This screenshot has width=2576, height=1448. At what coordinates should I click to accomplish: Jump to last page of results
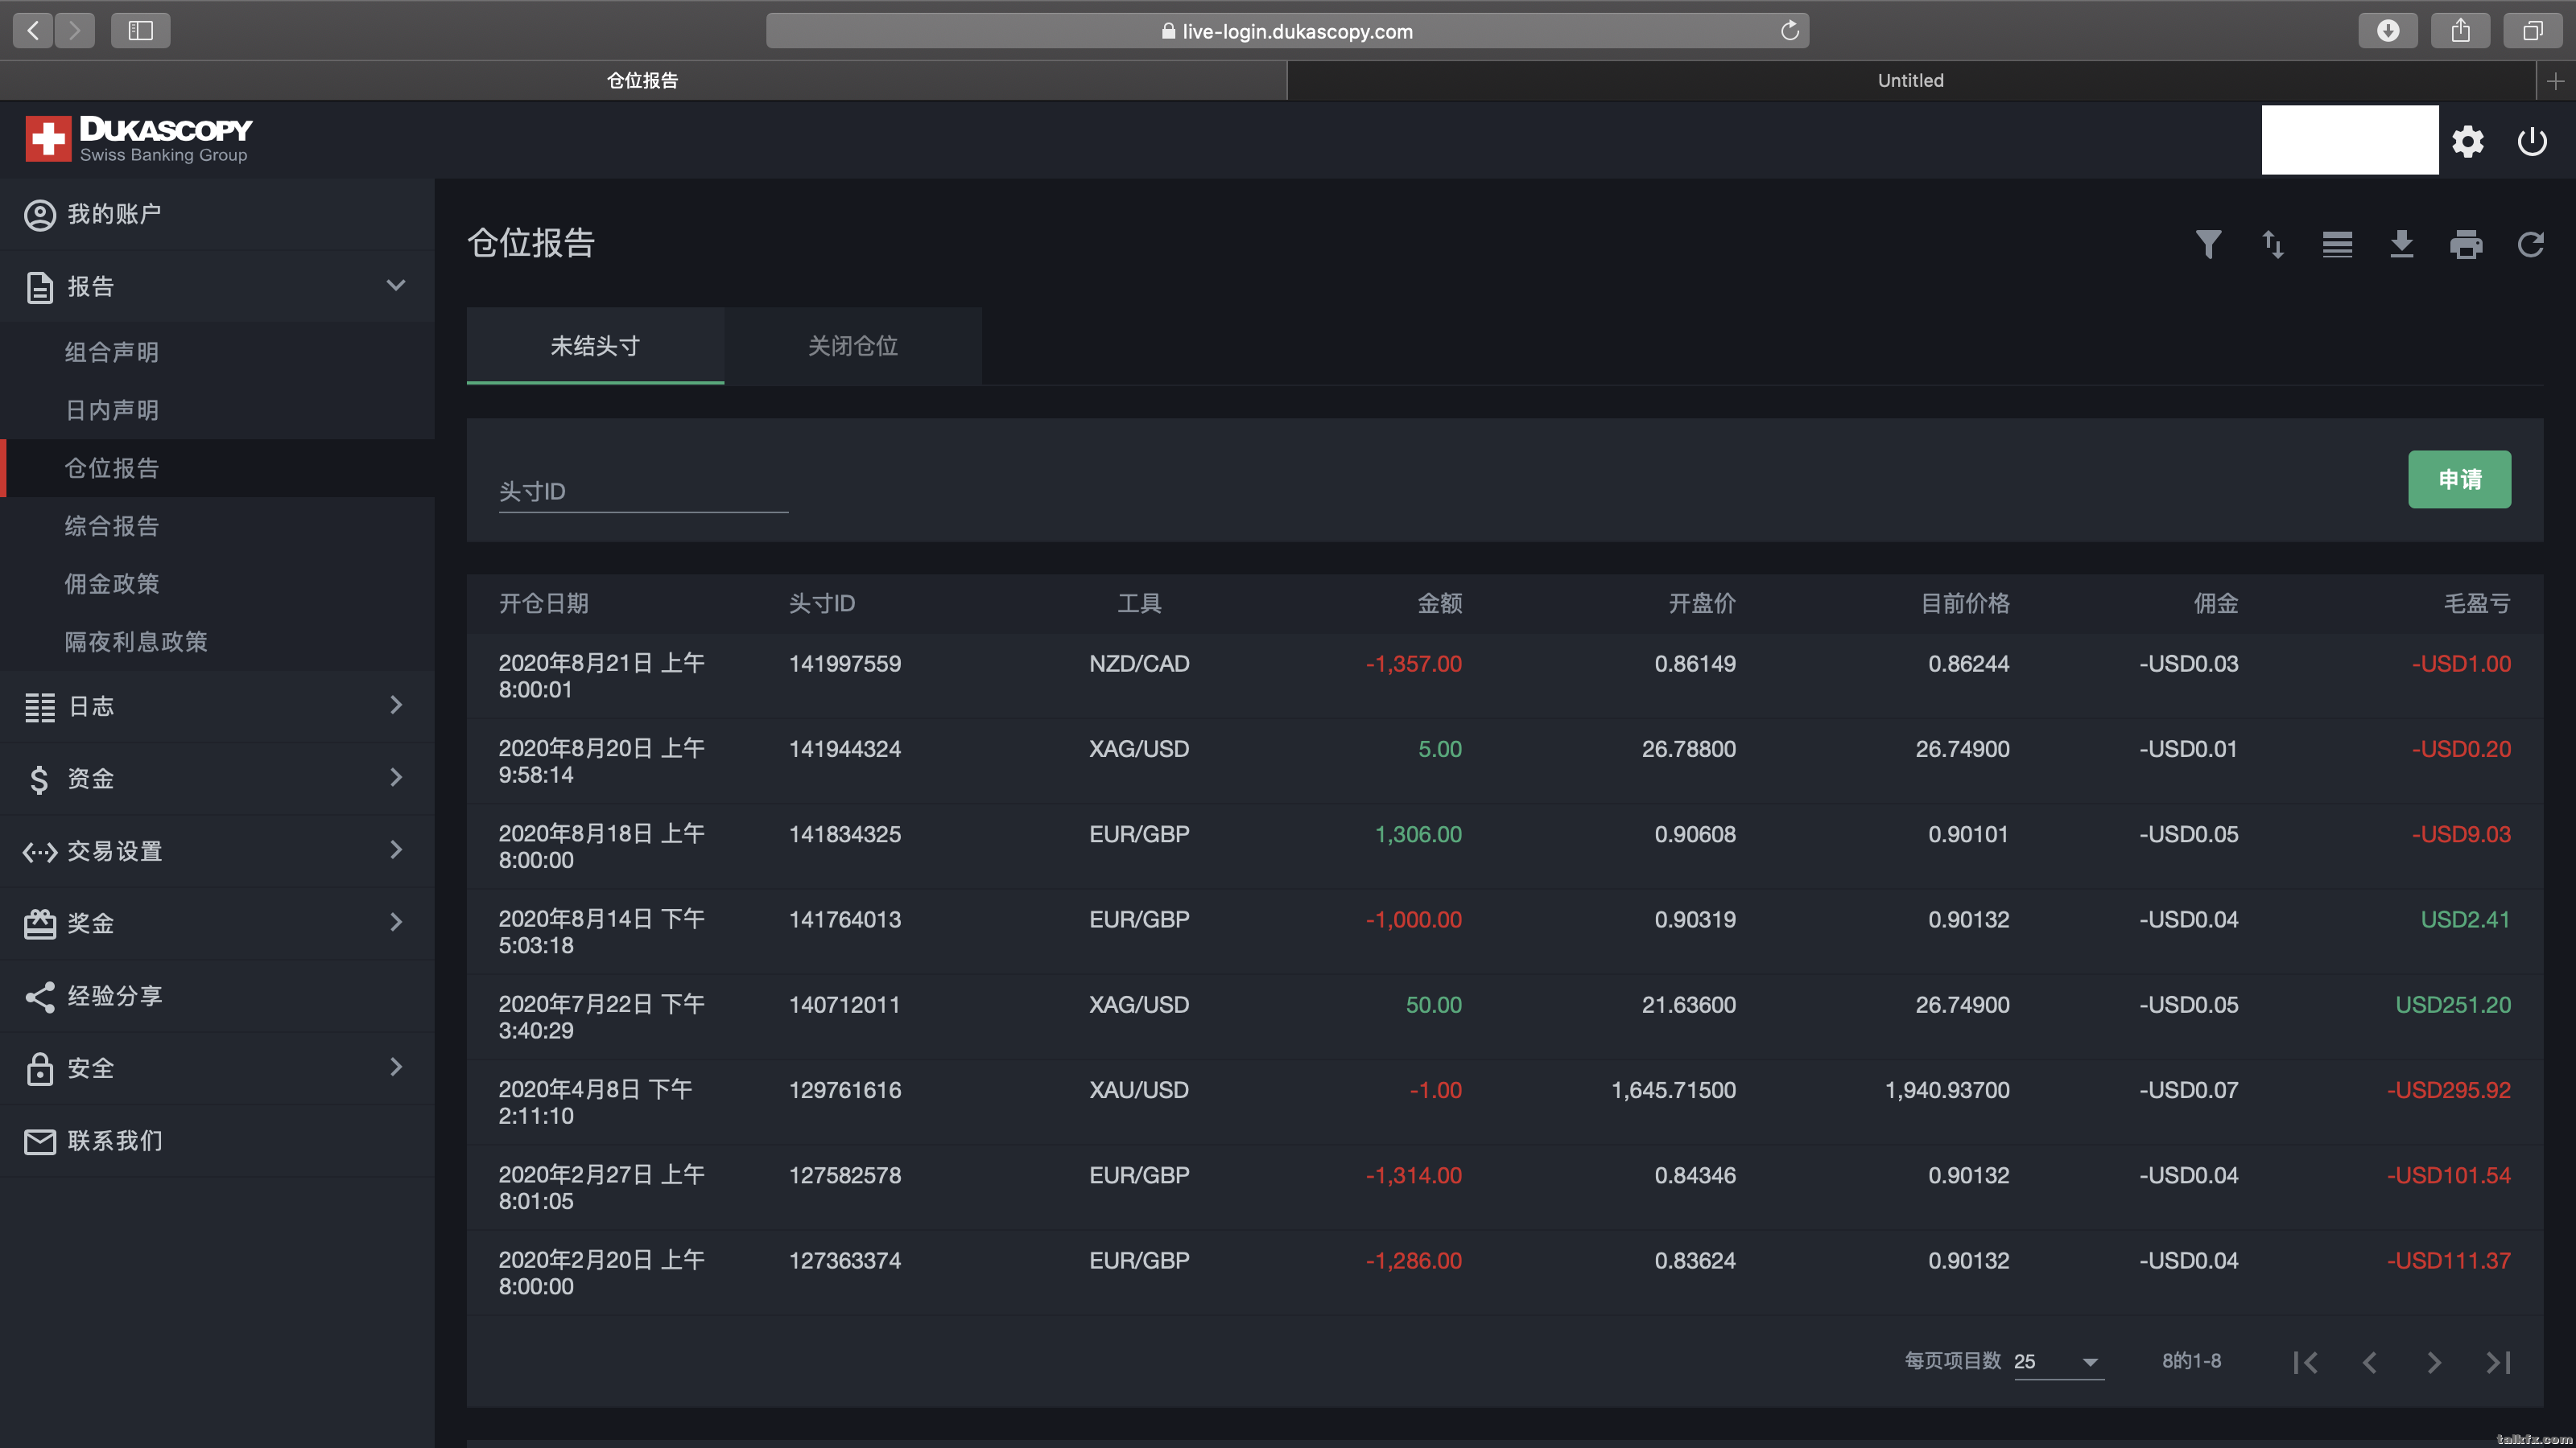tap(2498, 1362)
